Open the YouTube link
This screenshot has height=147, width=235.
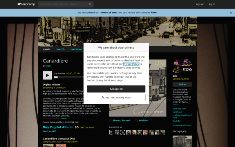176,121
